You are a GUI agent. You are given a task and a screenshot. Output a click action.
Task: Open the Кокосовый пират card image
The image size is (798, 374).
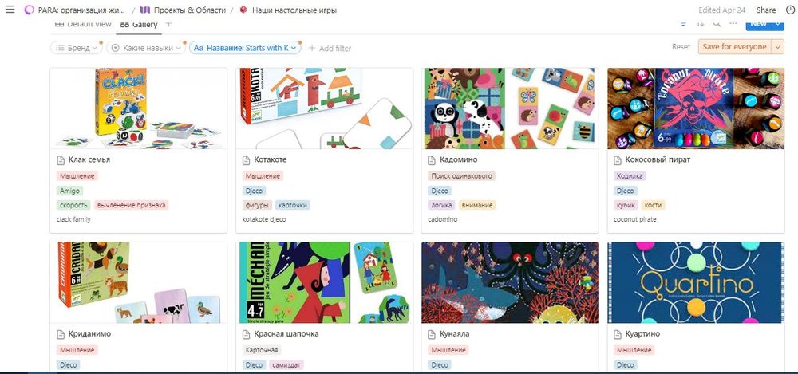pyautogui.click(x=696, y=108)
